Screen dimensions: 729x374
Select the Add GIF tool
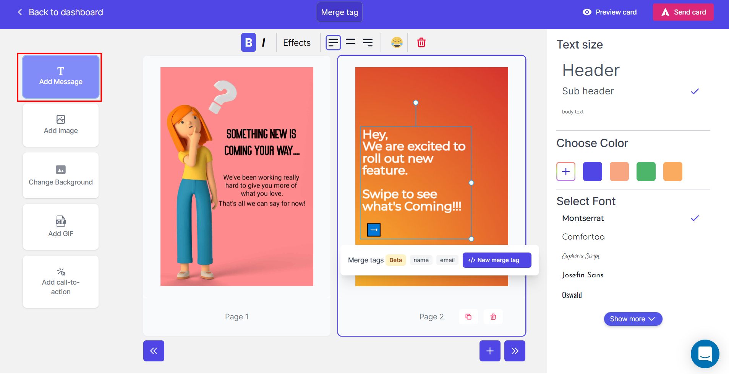pos(60,227)
